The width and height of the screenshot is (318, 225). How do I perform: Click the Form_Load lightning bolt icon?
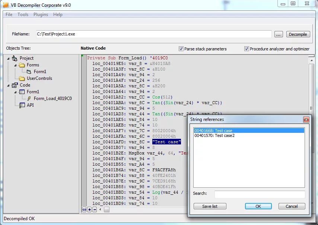tap(29, 99)
